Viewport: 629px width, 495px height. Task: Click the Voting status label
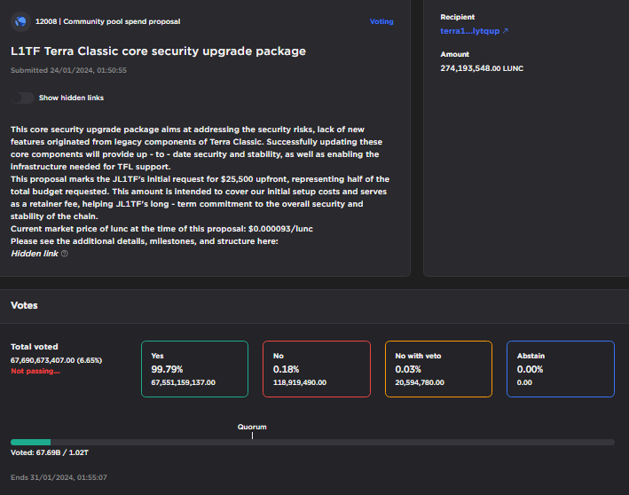(x=381, y=21)
